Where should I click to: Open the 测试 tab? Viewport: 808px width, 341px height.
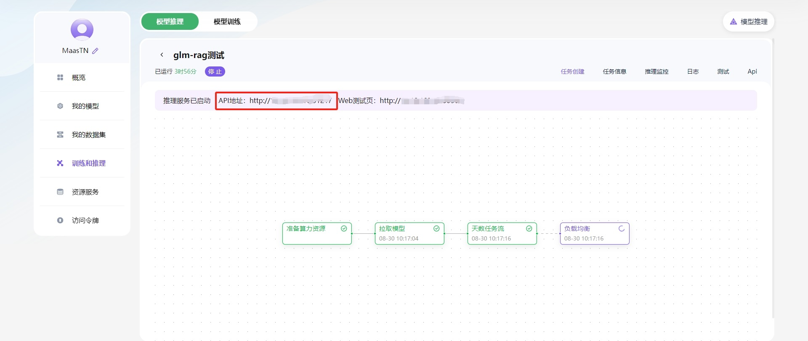click(723, 71)
